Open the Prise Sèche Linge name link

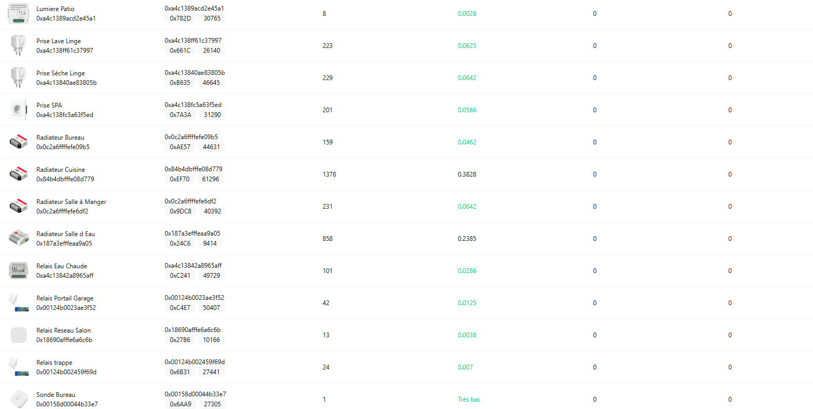60,73
